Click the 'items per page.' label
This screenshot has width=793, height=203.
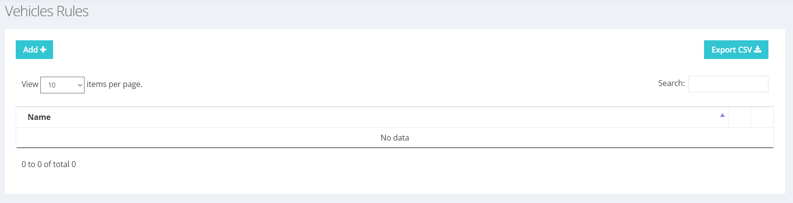114,84
